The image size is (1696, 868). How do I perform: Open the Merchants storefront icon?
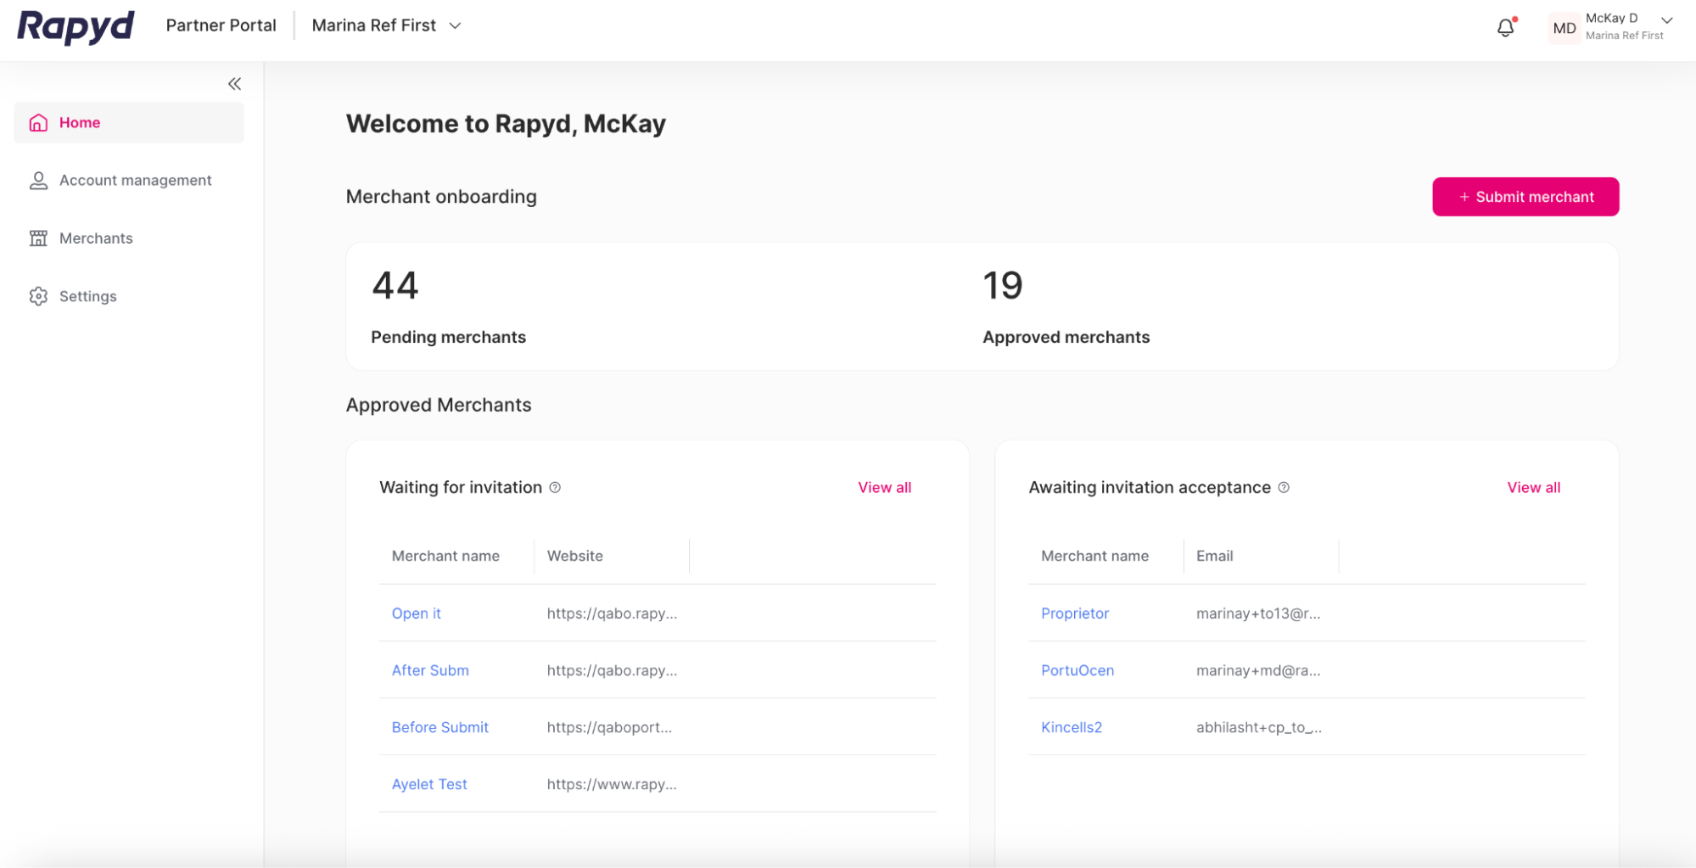pos(38,238)
